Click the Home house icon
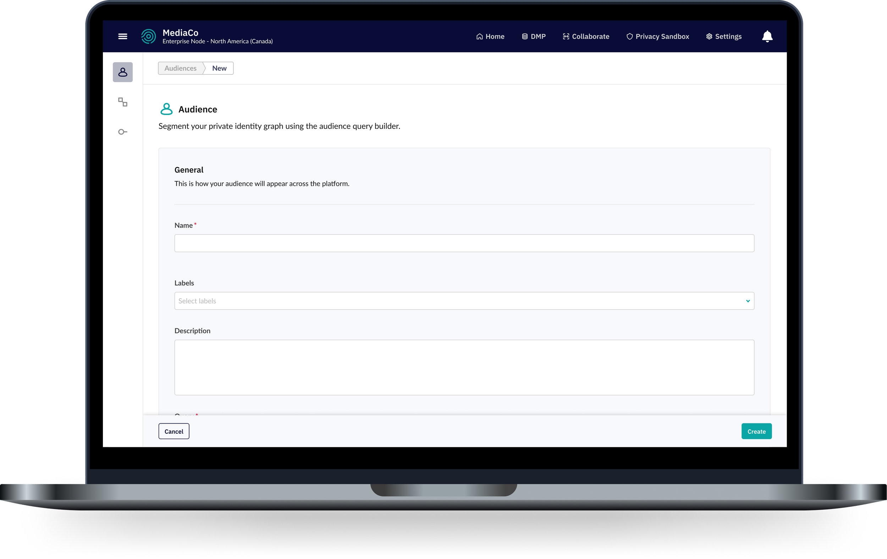The image size is (887, 559). tap(479, 37)
